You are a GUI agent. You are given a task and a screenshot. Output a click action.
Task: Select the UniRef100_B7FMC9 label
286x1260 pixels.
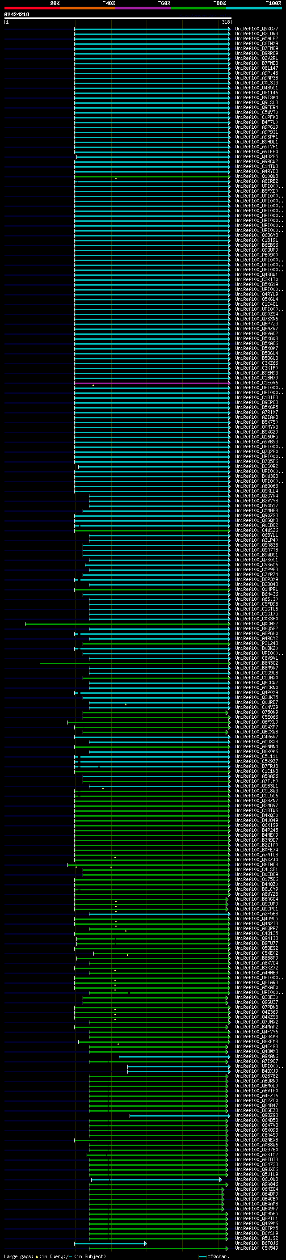[x=256, y=48]
